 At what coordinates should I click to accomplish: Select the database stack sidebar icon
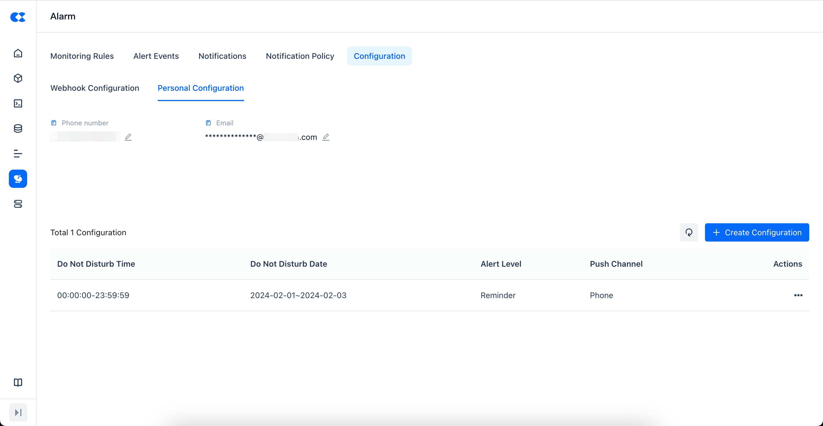pos(18,128)
